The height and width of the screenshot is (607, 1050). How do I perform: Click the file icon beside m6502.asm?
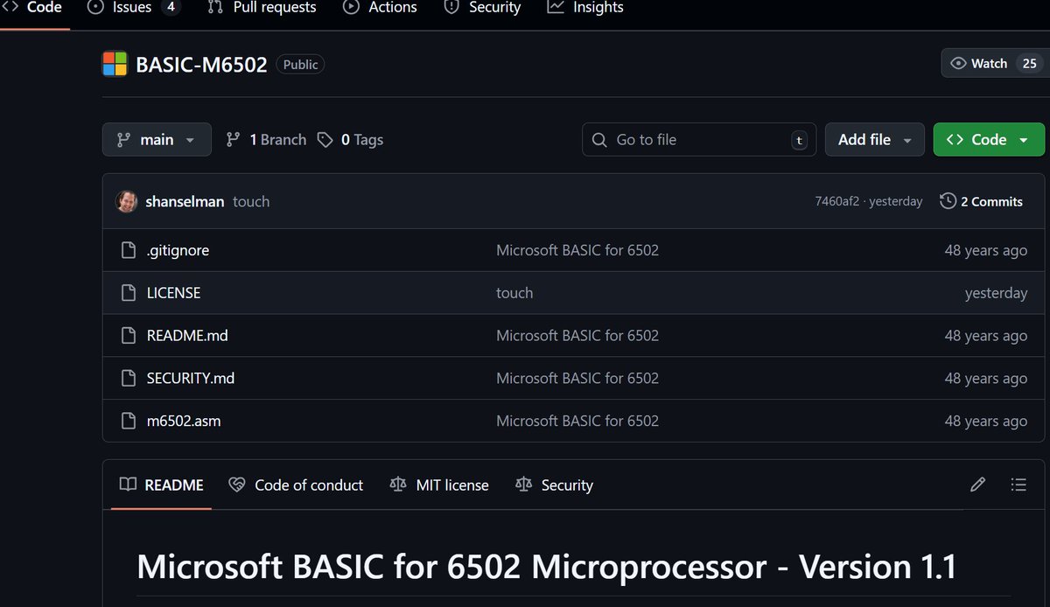tap(129, 422)
